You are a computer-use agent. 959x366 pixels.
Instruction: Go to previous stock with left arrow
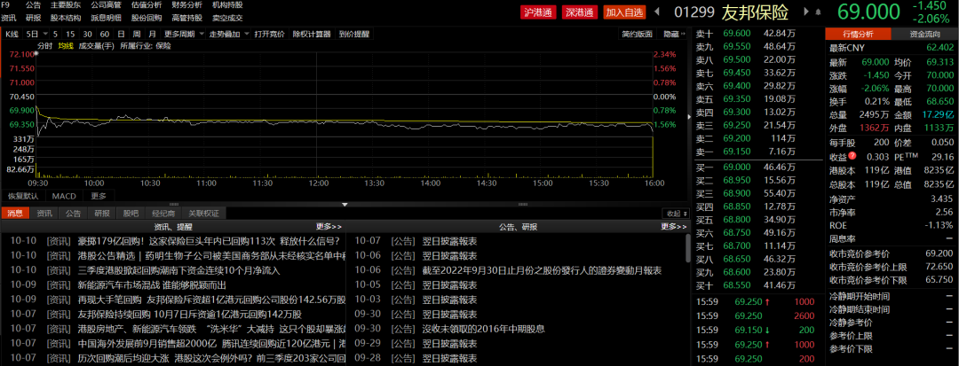tap(657, 12)
